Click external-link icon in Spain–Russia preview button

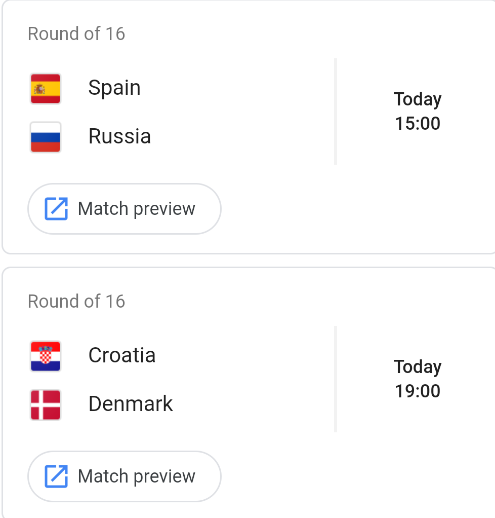coord(56,209)
